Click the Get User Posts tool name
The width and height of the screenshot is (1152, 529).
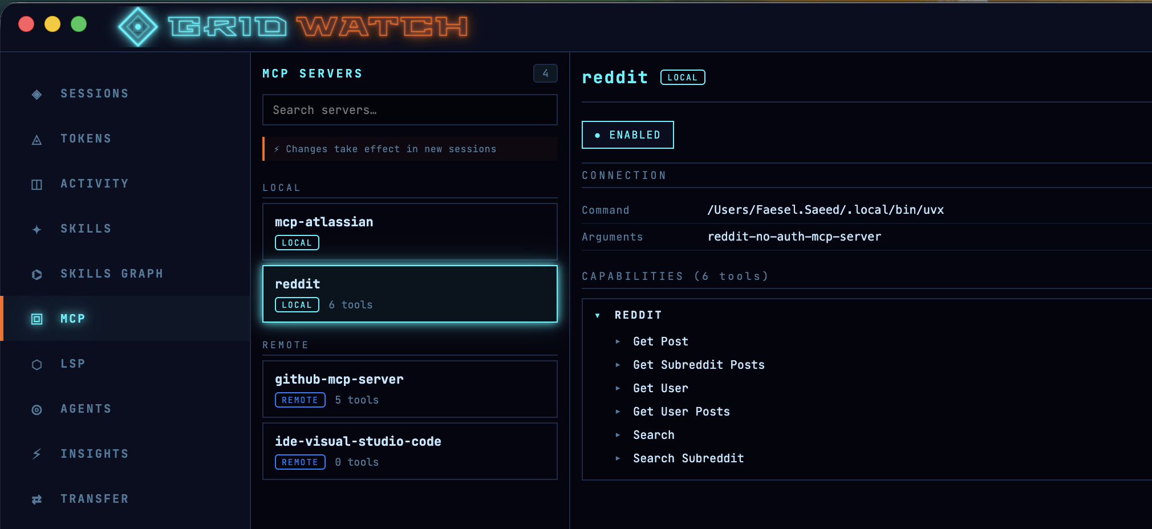point(682,412)
